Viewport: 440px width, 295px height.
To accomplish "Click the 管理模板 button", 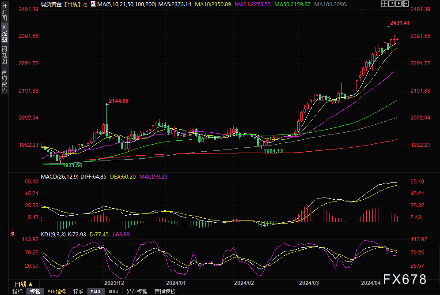I will point(165,291).
